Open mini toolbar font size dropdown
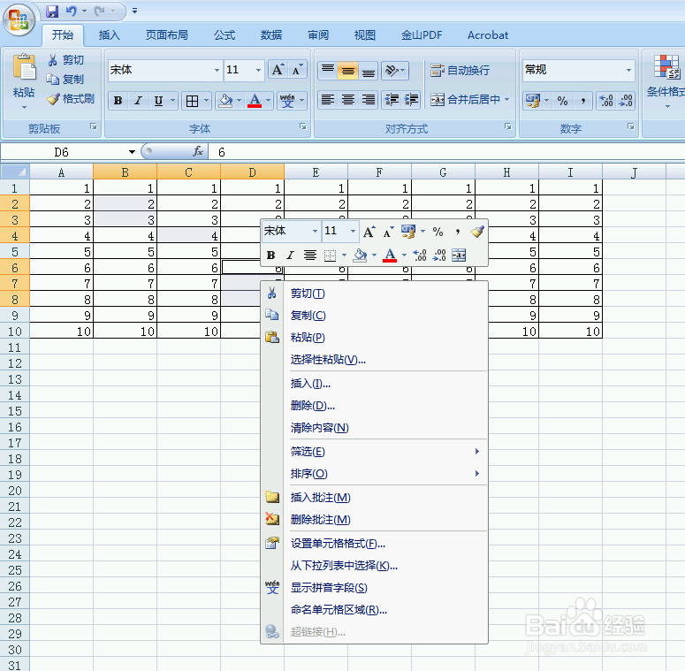 (353, 231)
